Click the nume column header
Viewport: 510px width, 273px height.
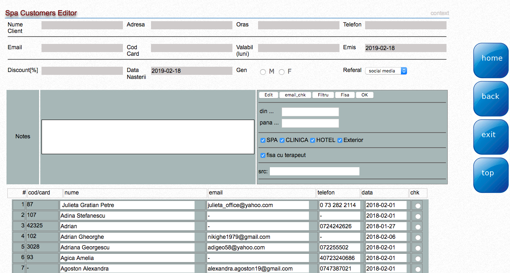[x=135, y=193]
